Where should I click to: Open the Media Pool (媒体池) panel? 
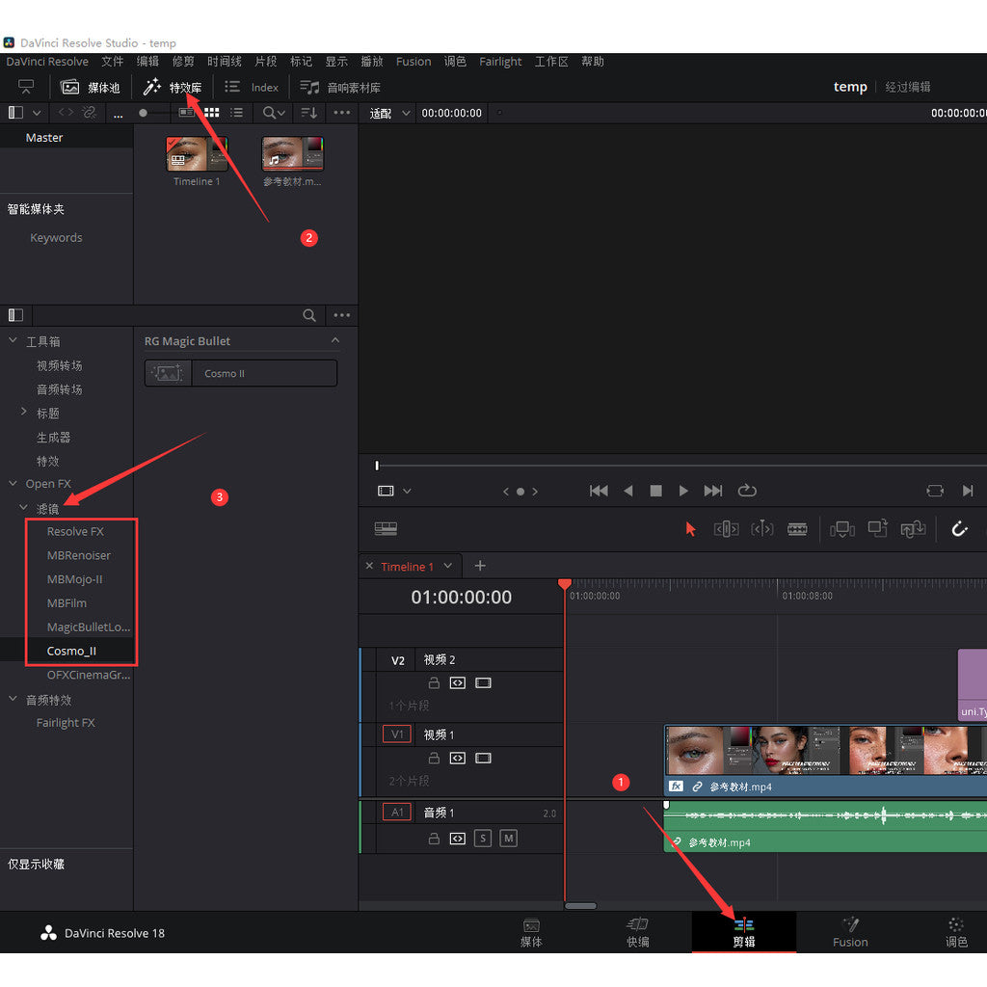pyautogui.click(x=90, y=88)
